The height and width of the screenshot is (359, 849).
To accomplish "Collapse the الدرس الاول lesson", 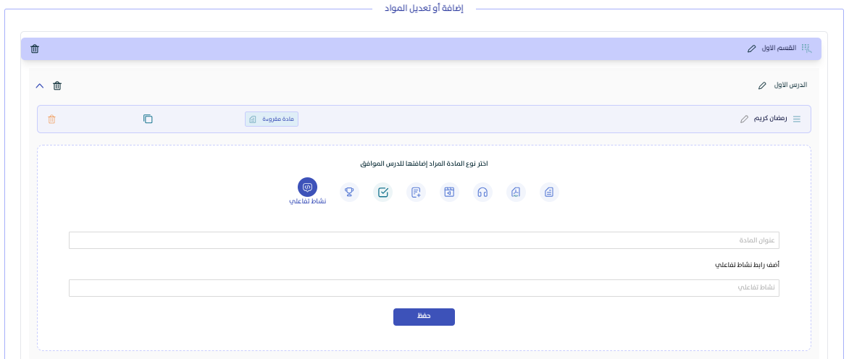I will 40,85.
